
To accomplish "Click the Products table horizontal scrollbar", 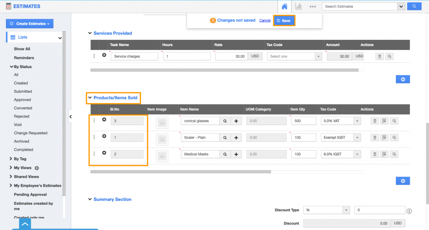I will (x=181, y=172).
